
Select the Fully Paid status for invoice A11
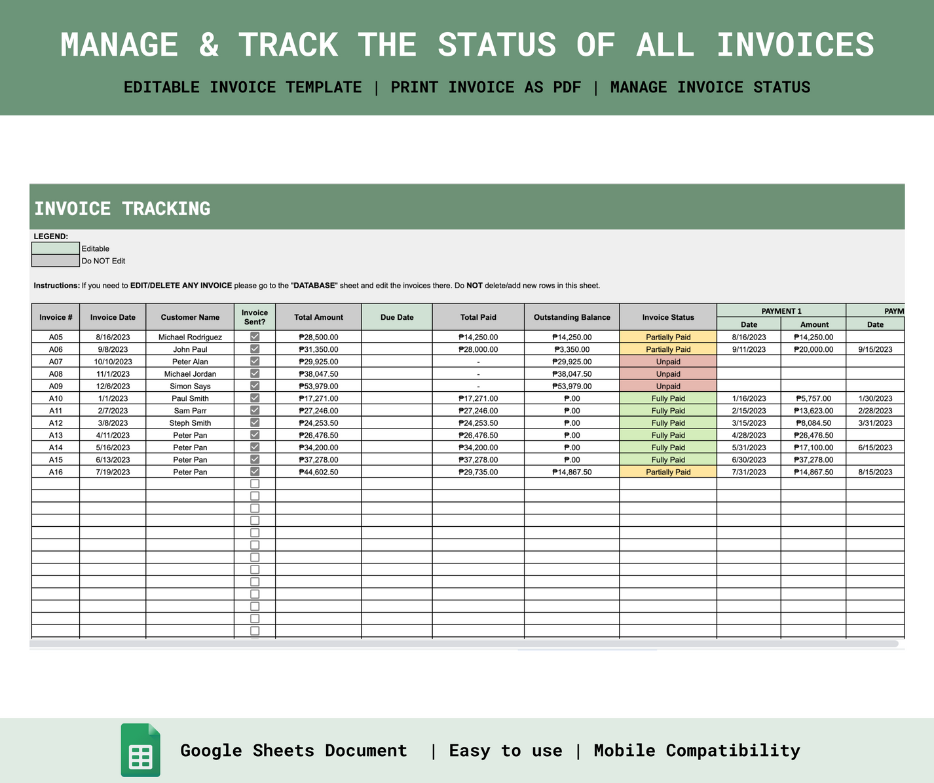[x=667, y=410]
